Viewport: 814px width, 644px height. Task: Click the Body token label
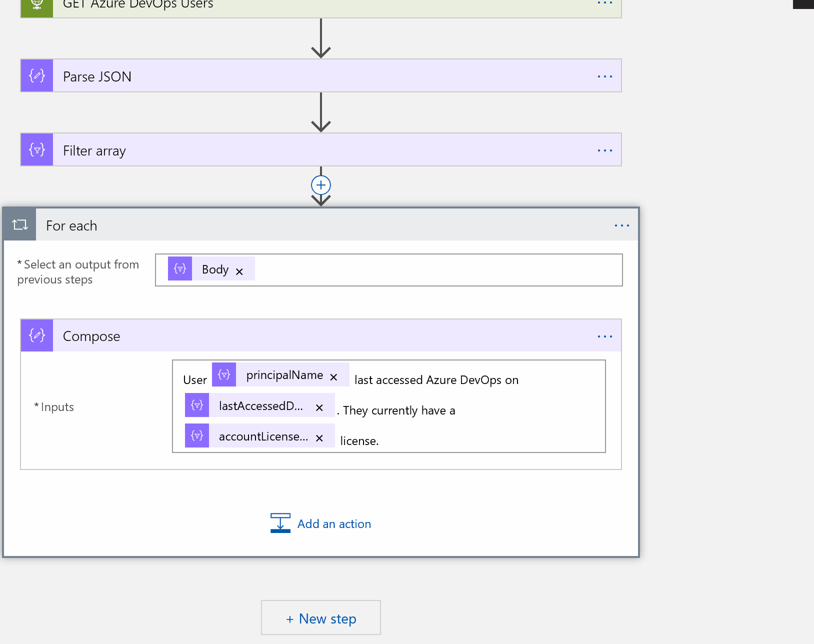tap(215, 269)
